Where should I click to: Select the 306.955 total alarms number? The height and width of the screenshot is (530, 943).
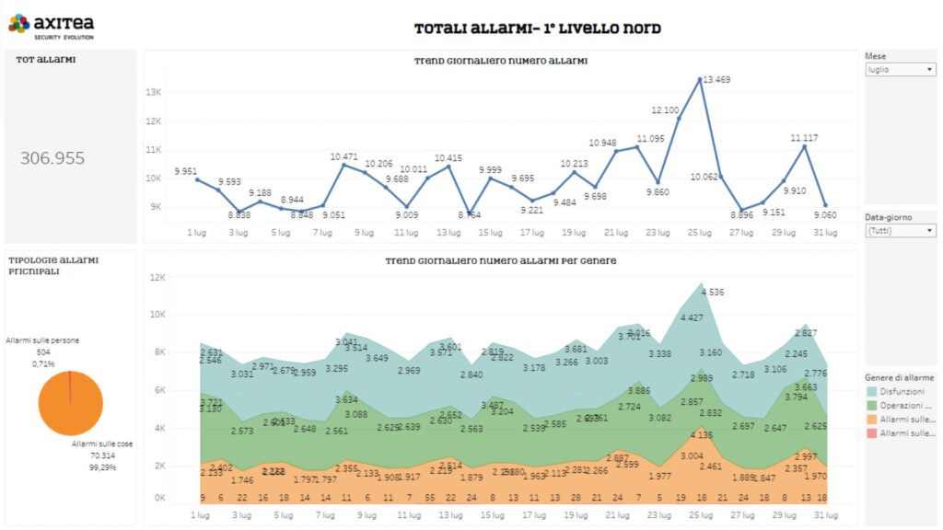pyautogui.click(x=52, y=158)
